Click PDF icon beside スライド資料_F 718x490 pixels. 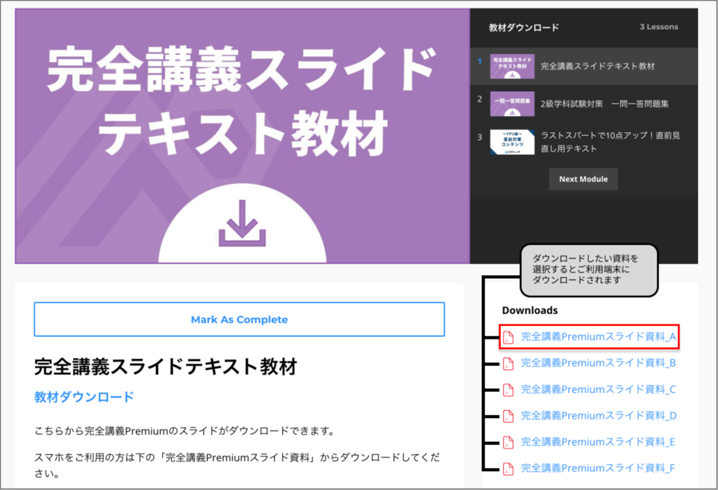(x=508, y=469)
